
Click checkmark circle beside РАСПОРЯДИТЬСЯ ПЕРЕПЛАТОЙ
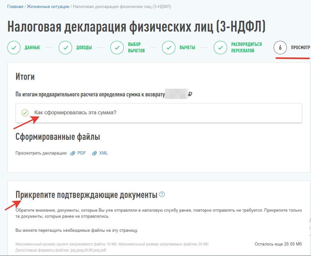(x=220, y=48)
